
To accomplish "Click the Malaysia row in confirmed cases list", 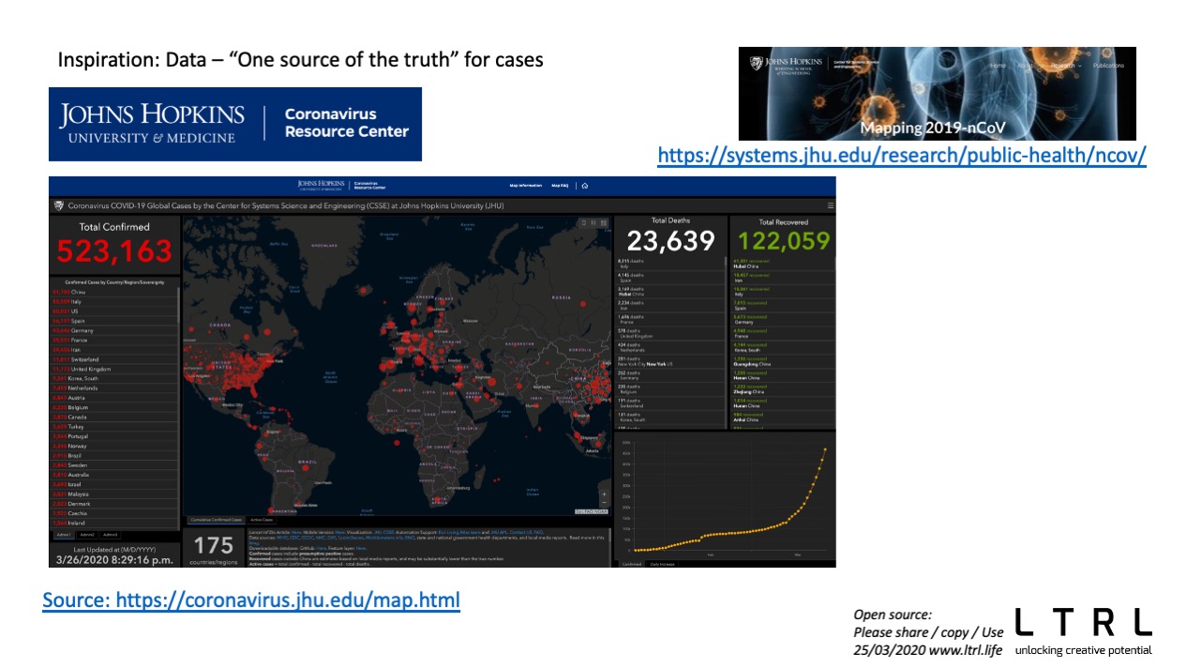I will point(113,493).
